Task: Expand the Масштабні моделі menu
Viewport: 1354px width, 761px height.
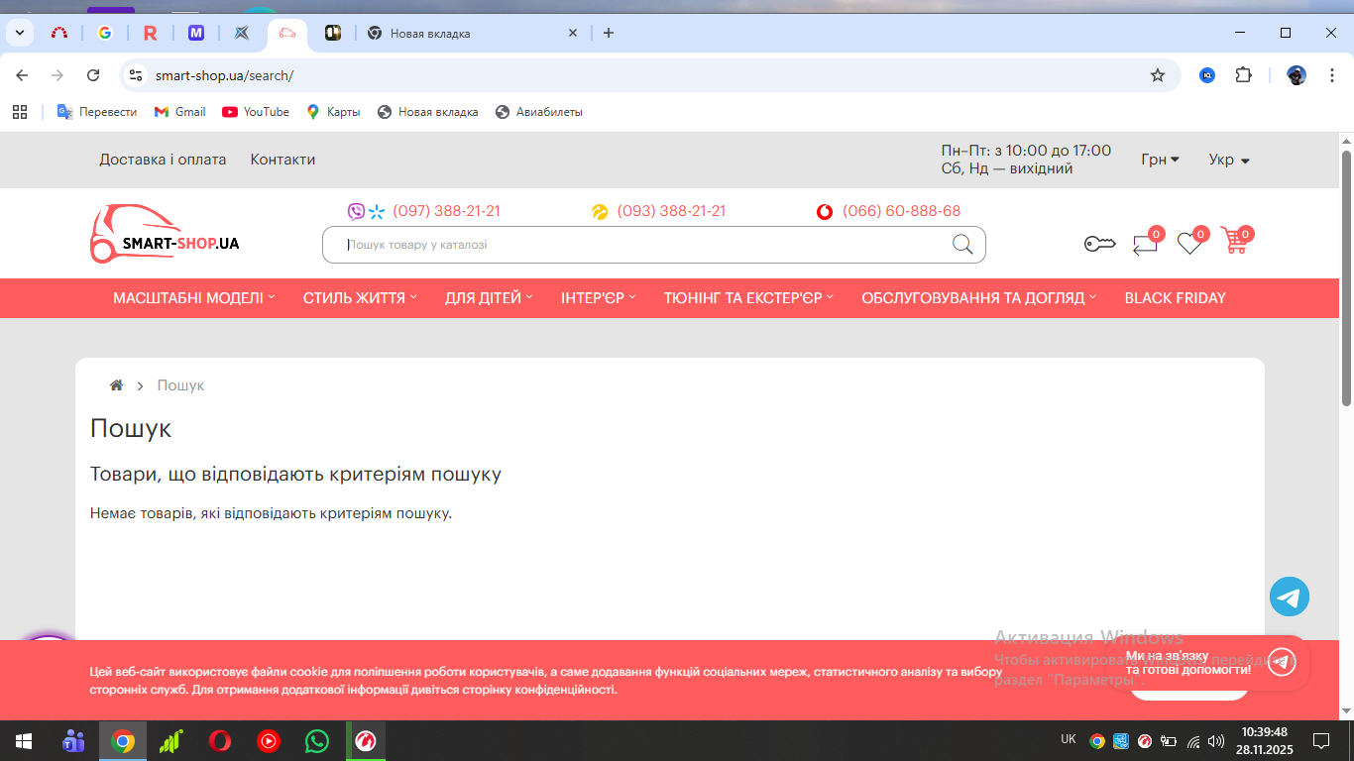Action: tap(193, 298)
